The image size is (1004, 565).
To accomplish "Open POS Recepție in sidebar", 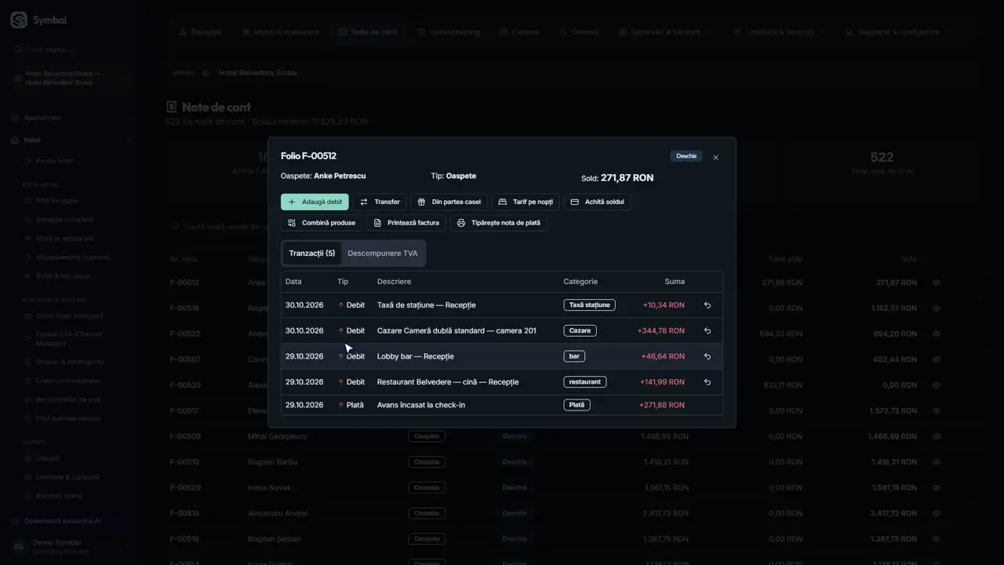I will click(x=57, y=201).
